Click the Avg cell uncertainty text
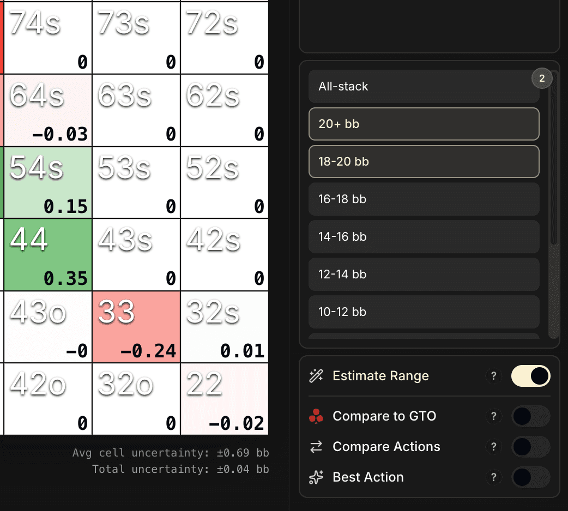Viewport: 568px width, 511px height. coord(171,453)
